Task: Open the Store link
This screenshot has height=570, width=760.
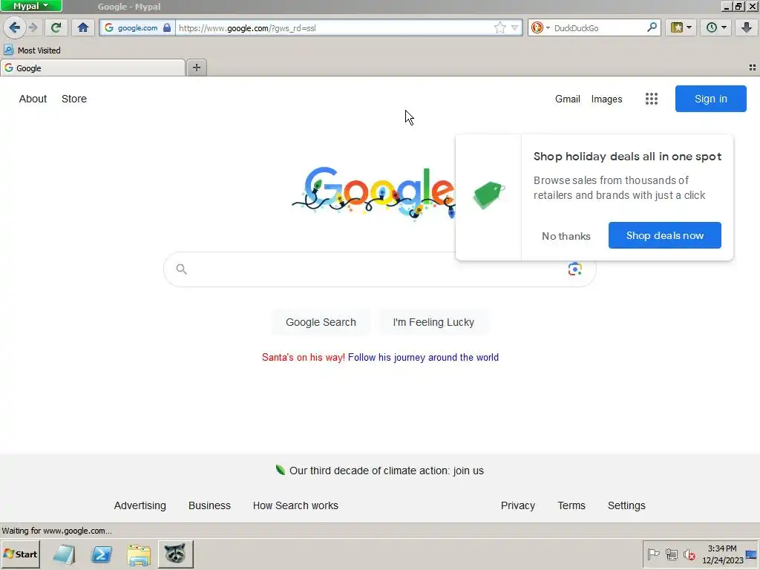Action: tap(74, 99)
